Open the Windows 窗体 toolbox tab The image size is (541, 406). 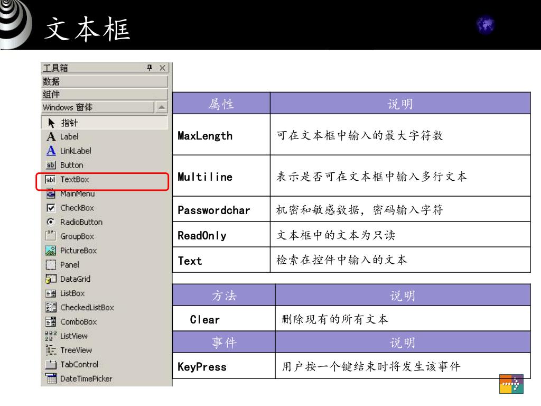tap(98, 107)
